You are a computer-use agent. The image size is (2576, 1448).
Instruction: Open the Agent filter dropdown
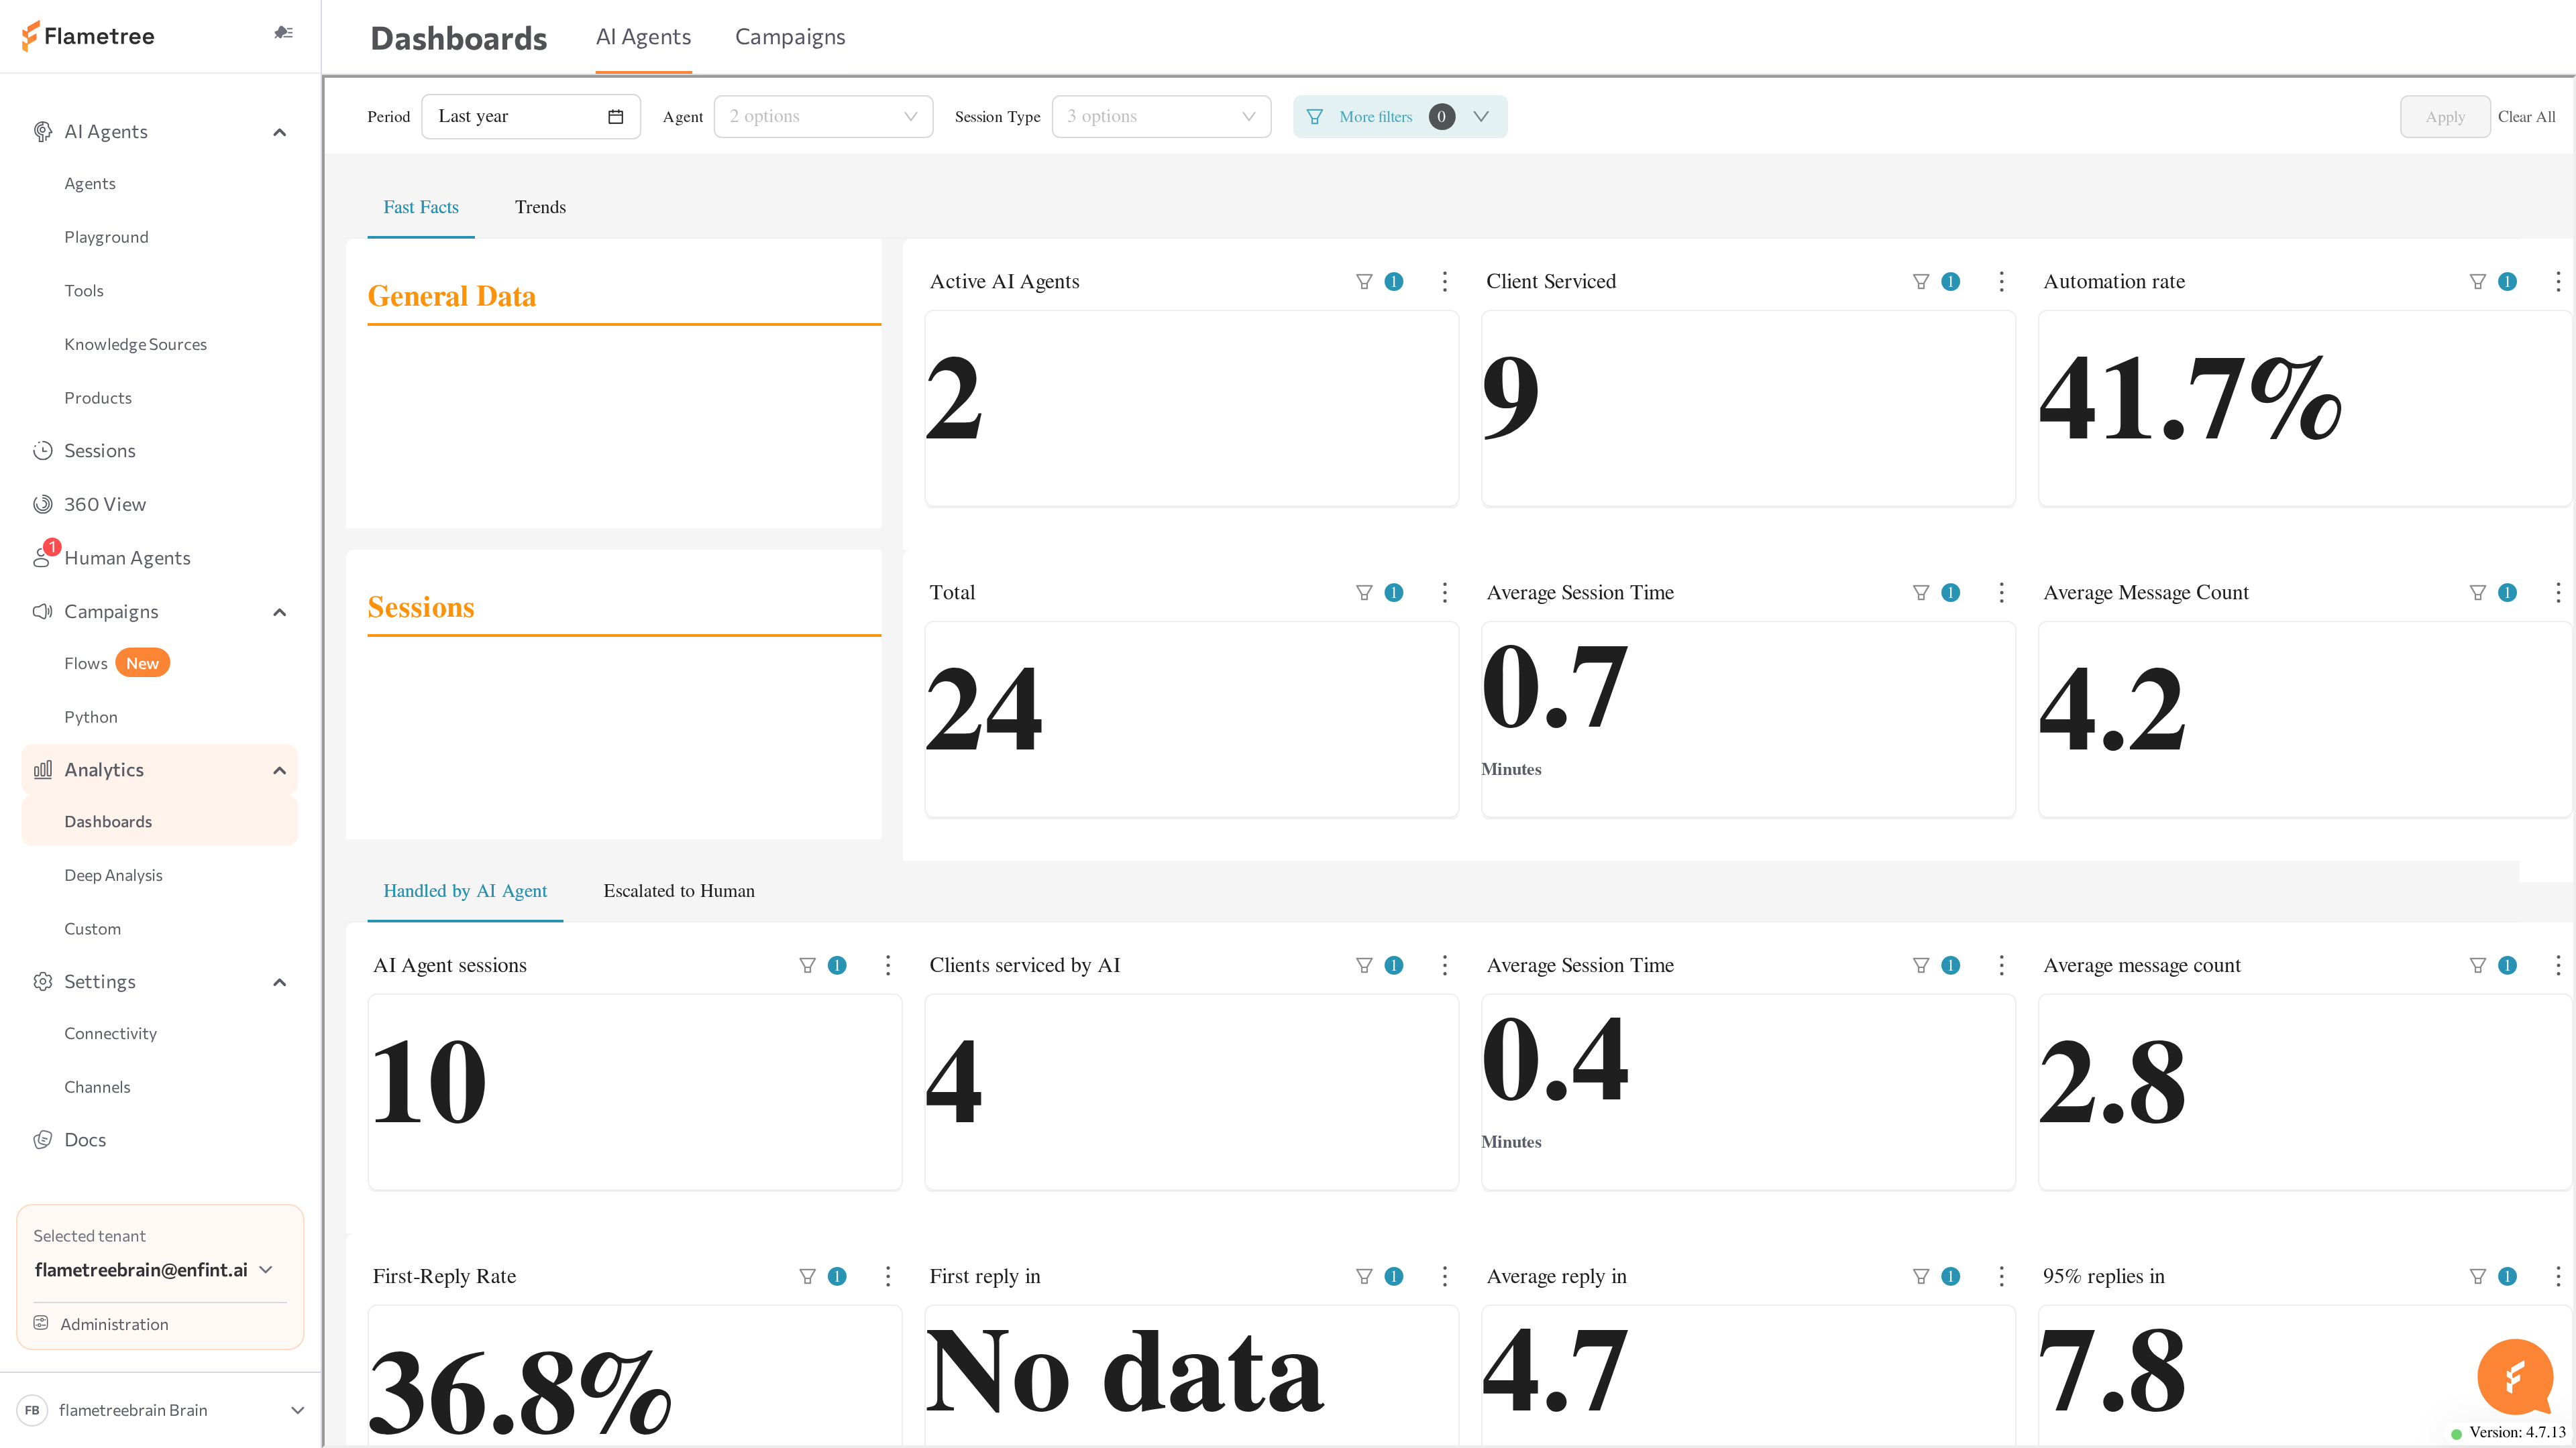[823, 116]
